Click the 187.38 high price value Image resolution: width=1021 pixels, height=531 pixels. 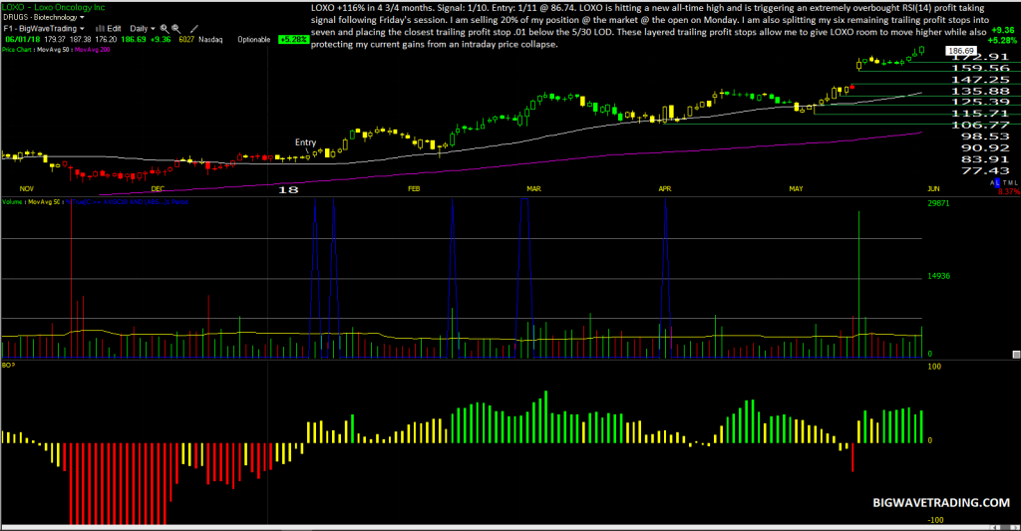click(80, 39)
